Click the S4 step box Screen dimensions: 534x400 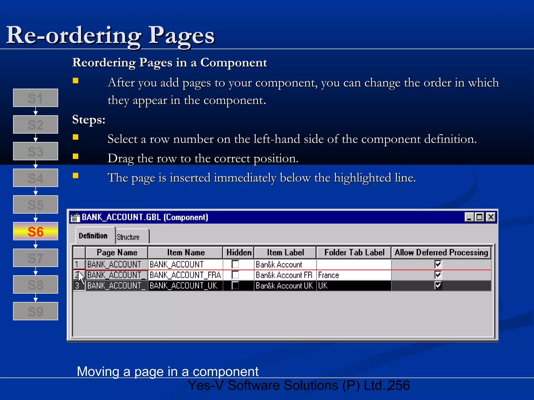click(35, 178)
